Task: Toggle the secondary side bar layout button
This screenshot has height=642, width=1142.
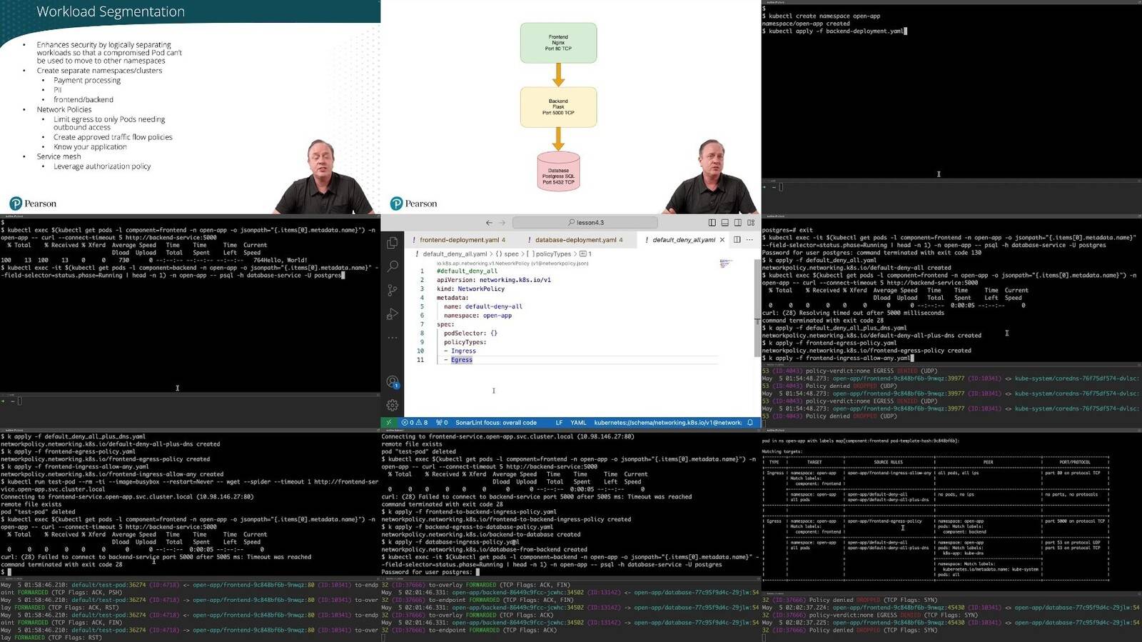Action: coord(737,223)
